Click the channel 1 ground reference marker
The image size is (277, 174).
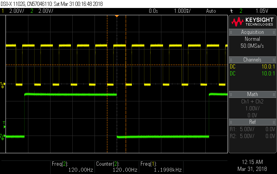3,85
